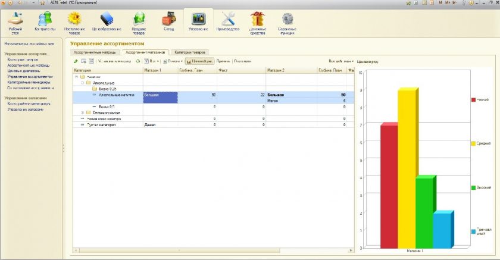
Task: Collapse the Алкогольные folder node
Action: coord(82,83)
